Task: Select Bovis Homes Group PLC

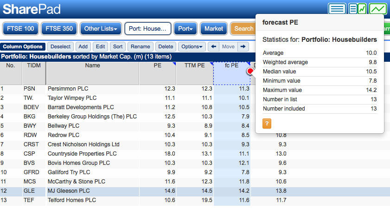Action: pos(79,163)
